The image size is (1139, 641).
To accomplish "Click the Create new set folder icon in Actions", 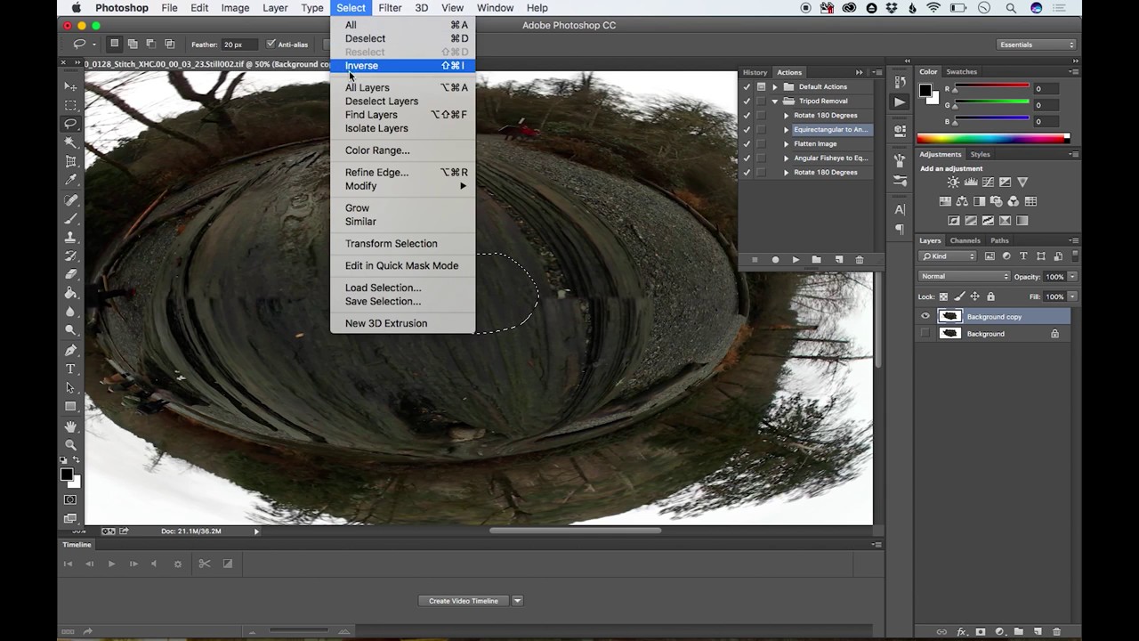I will pyautogui.click(x=816, y=260).
